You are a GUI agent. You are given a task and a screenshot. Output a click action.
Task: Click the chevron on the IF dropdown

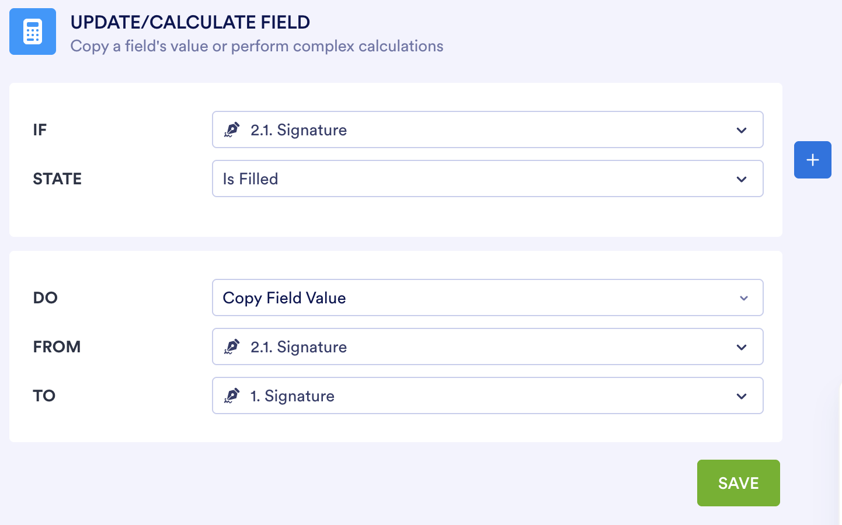click(x=742, y=129)
